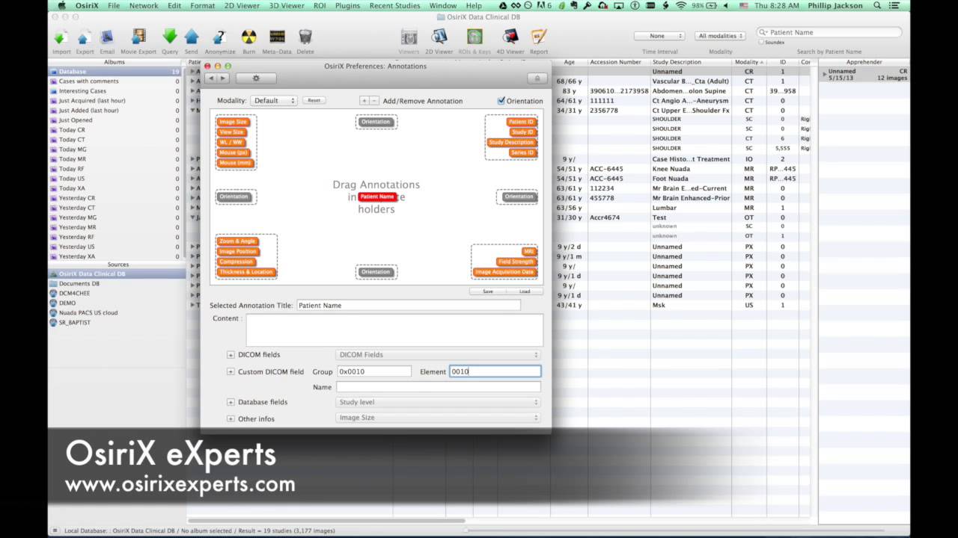This screenshot has width=958, height=538.
Task: Click the Load button
Action: (x=525, y=291)
